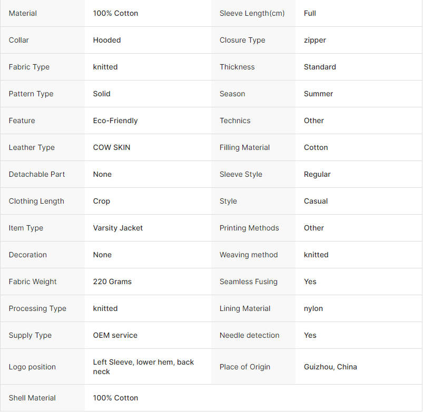Select the Shell Material label
This screenshot has width=423, height=412.
[32, 398]
